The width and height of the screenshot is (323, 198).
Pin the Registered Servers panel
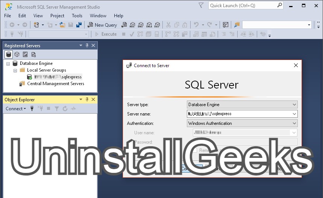tap(87, 45)
